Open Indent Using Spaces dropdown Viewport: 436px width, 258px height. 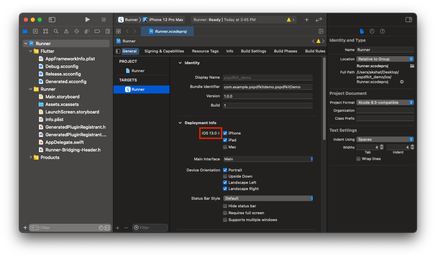pos(385,139)
